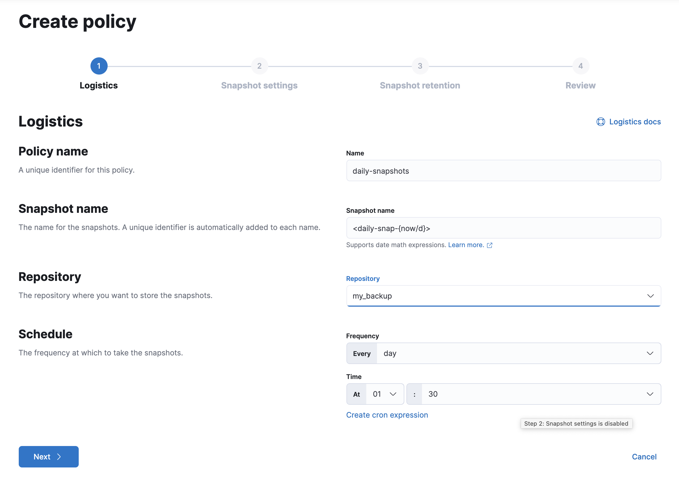Open the Learn more external link icon
Screen dimensions: 679x483
point(490,245)
